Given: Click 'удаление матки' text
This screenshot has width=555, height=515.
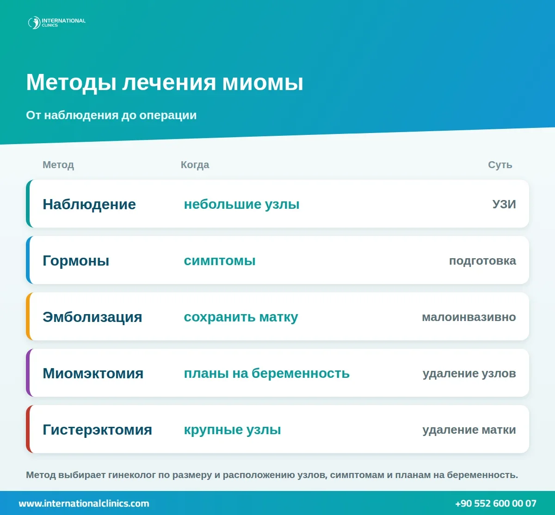Looking at the screenshot, I should [469, 430].
